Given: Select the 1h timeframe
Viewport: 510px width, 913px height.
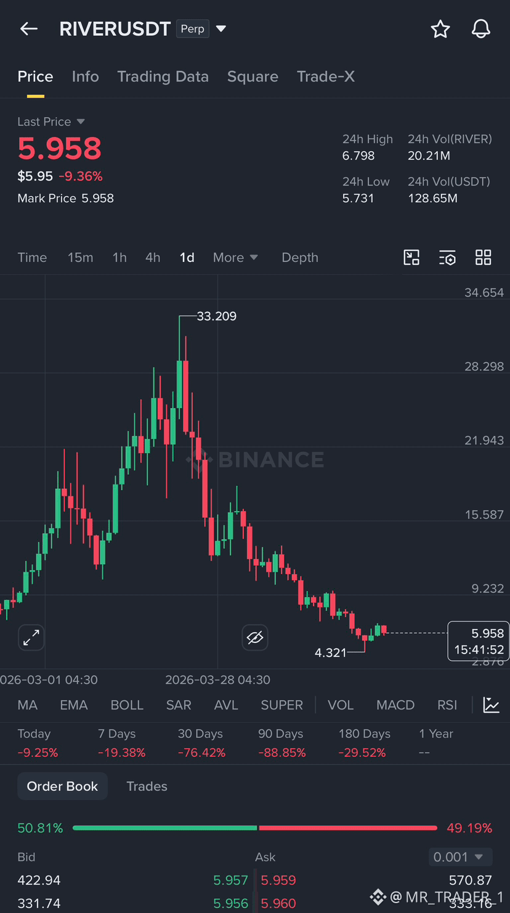Looking at the screenshot, I should click(x=119, y=258).
